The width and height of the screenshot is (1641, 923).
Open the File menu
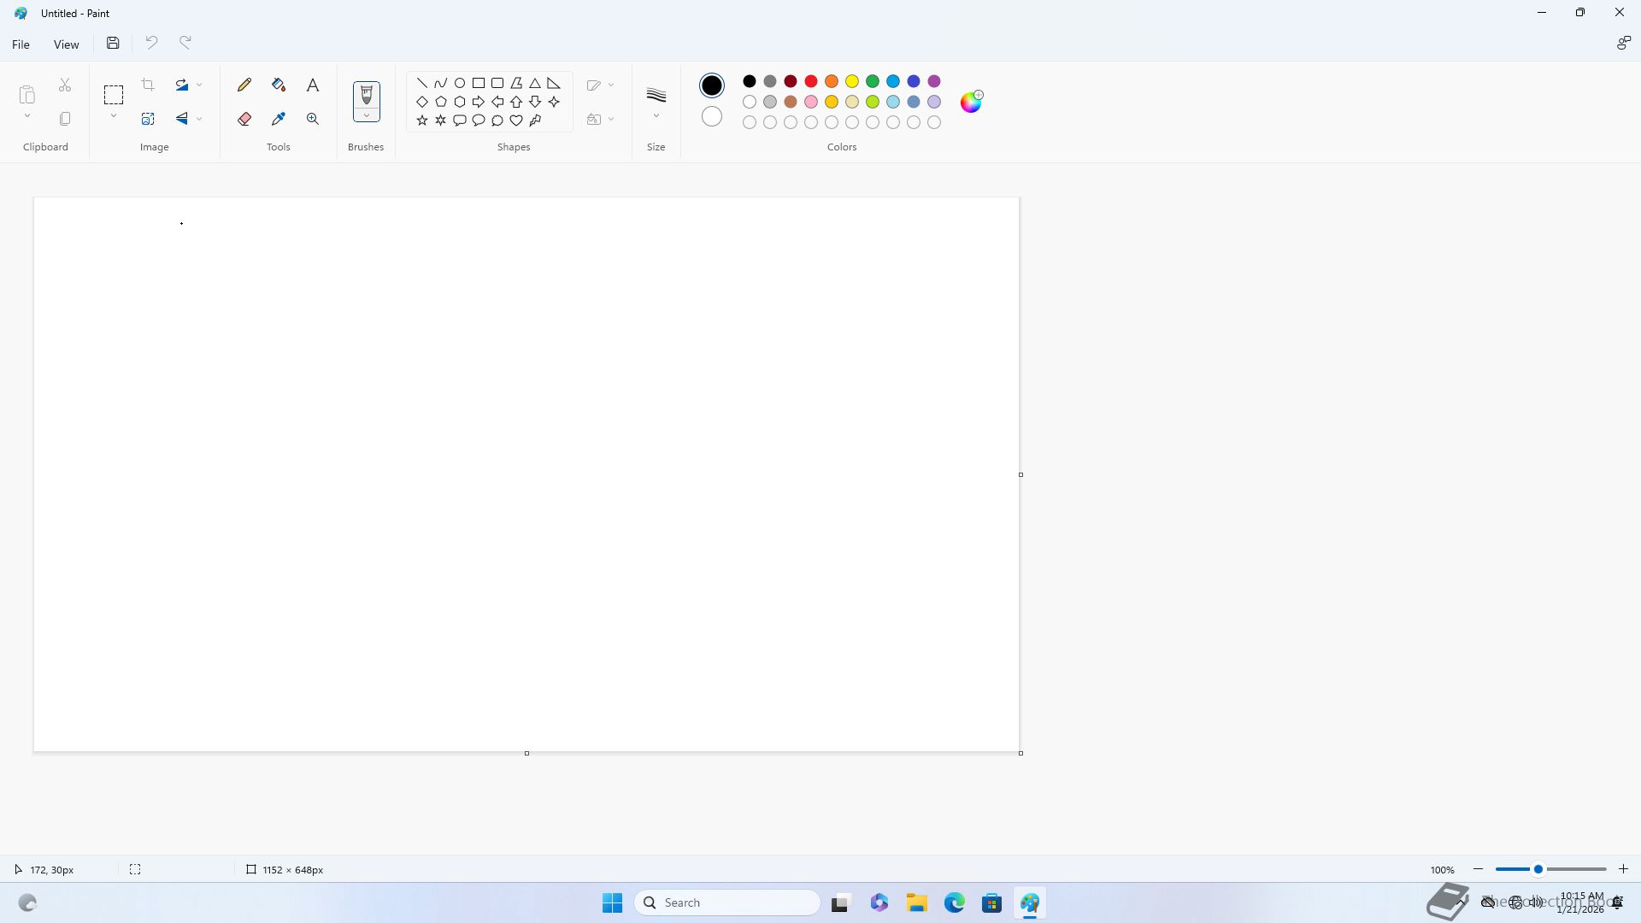click(x=21, y=44)
